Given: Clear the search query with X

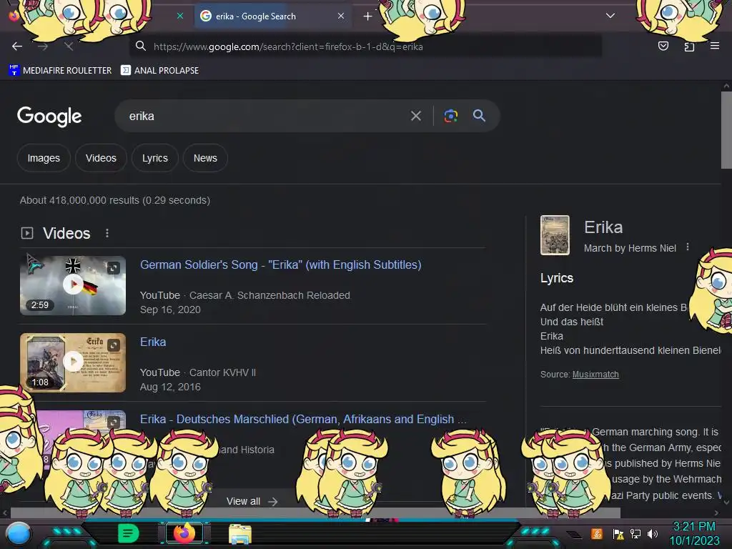Looking at the screenshot, I should coord(416,116).
